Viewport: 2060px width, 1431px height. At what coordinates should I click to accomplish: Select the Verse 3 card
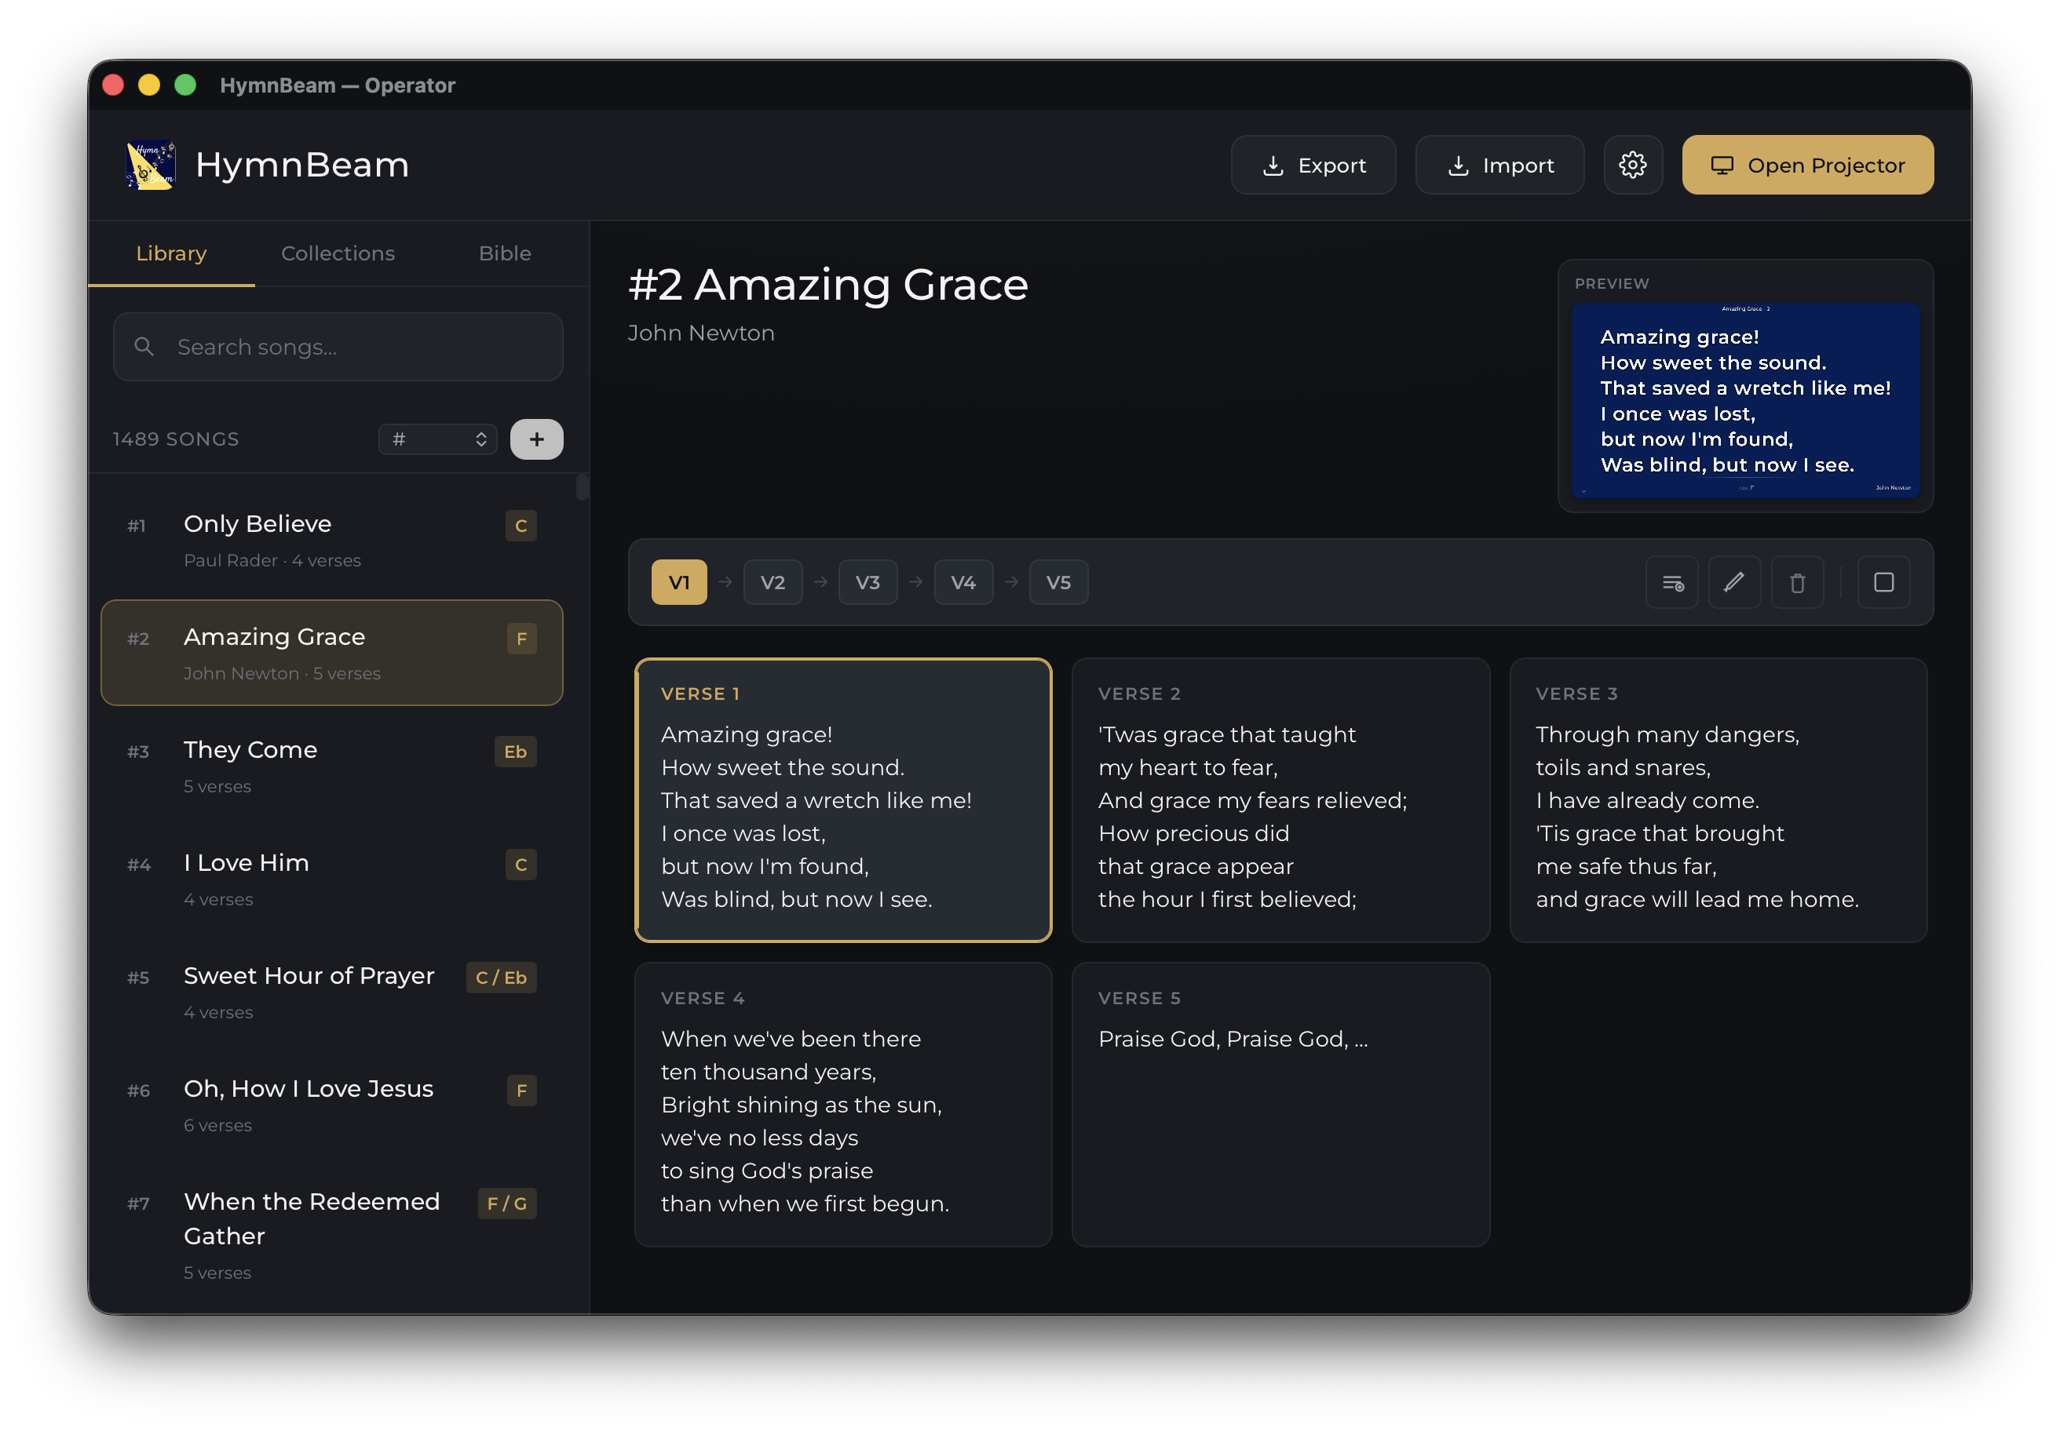click(1718, 801)
